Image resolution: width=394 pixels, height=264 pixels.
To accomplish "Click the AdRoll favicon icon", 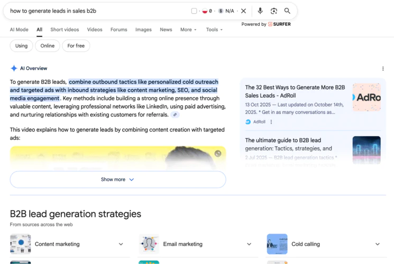I will [x=248, y=122].
